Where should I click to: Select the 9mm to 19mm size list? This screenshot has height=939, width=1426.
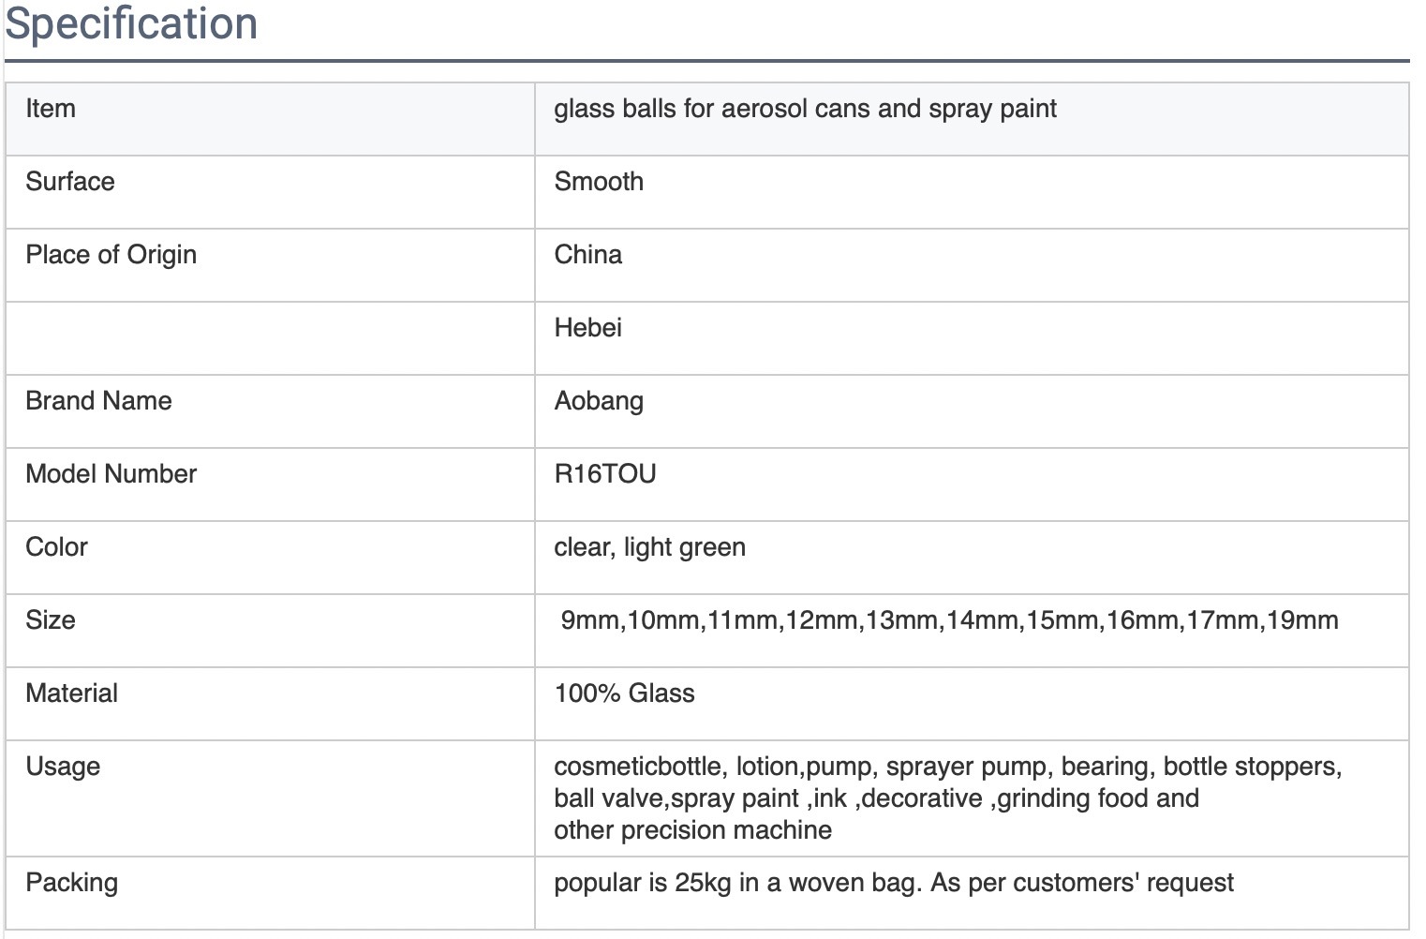(x=949, y=620)
